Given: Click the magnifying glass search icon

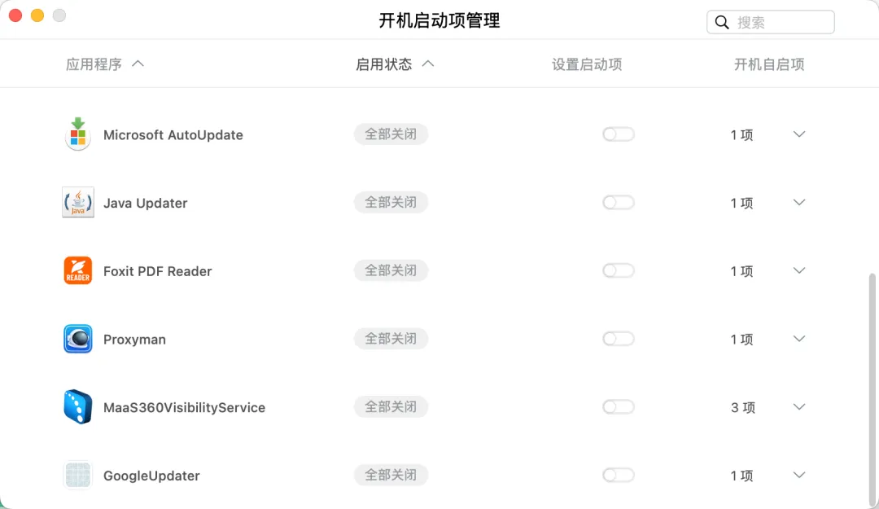Looking at the screenshot, I should 722,23.
